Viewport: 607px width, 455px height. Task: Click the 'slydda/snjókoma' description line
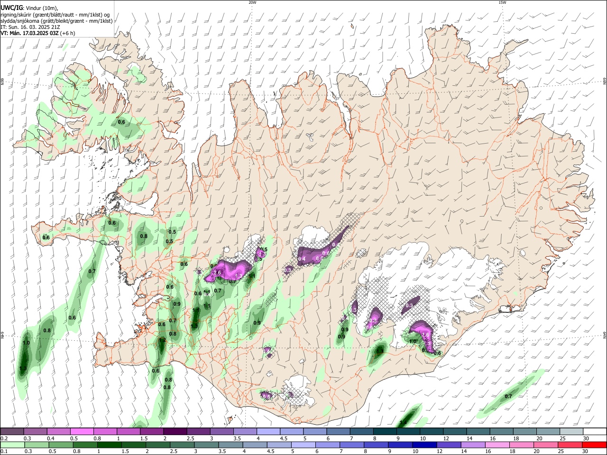[56, 21]
